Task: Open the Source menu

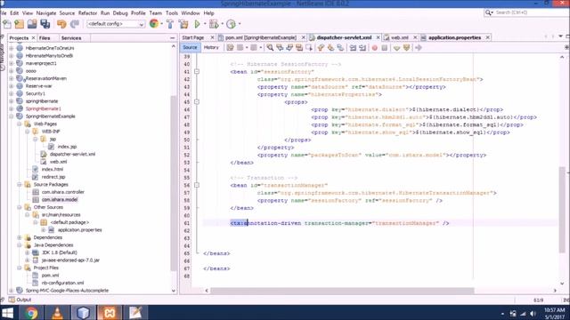Action: pyautogui.click(x=68, y=13)
